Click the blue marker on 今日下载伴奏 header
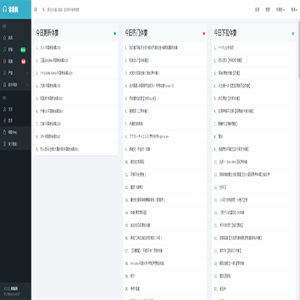Screen dimensions: 300x300 pyautogui.click(x=292, y=33)
